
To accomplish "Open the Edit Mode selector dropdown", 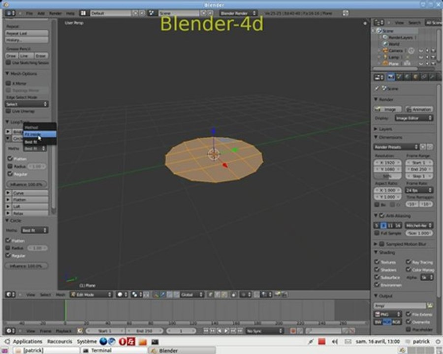I will 91,295.
